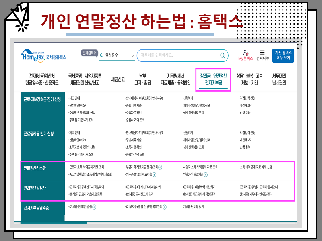Screen dimensions: 322x241
Task: Open 전자(세금)계산서 현금영수증·신용카드 menu
Action: click(x=42, y=79)
